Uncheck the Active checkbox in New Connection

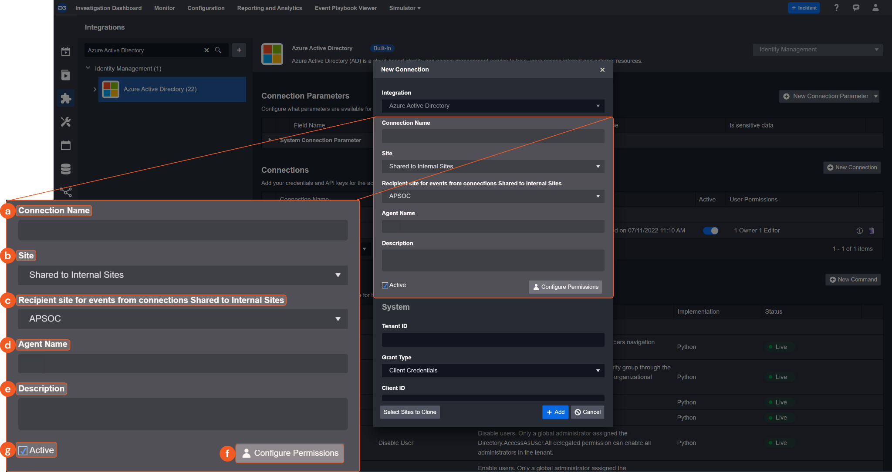[385, 285]
